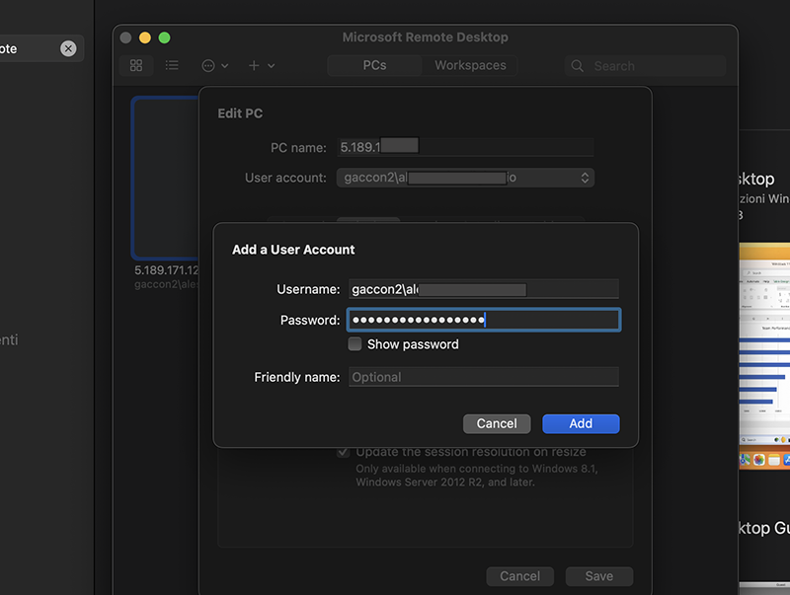The width and height of the screenshot is (790, 595).
Task: Enable the Show password checkbox
Action: coord(355,343)
